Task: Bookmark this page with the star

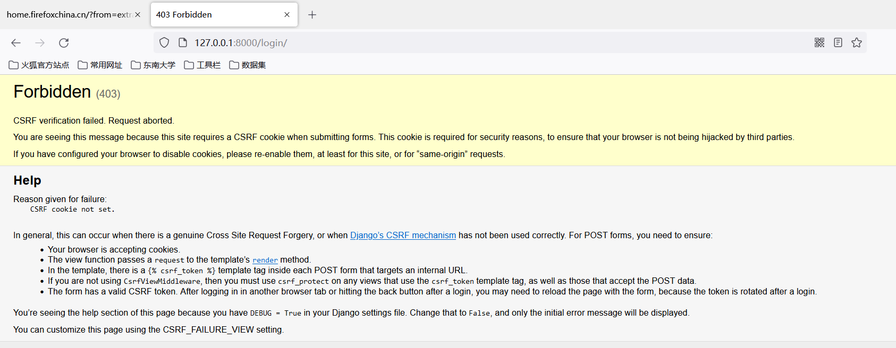Action: coord(857,43)
